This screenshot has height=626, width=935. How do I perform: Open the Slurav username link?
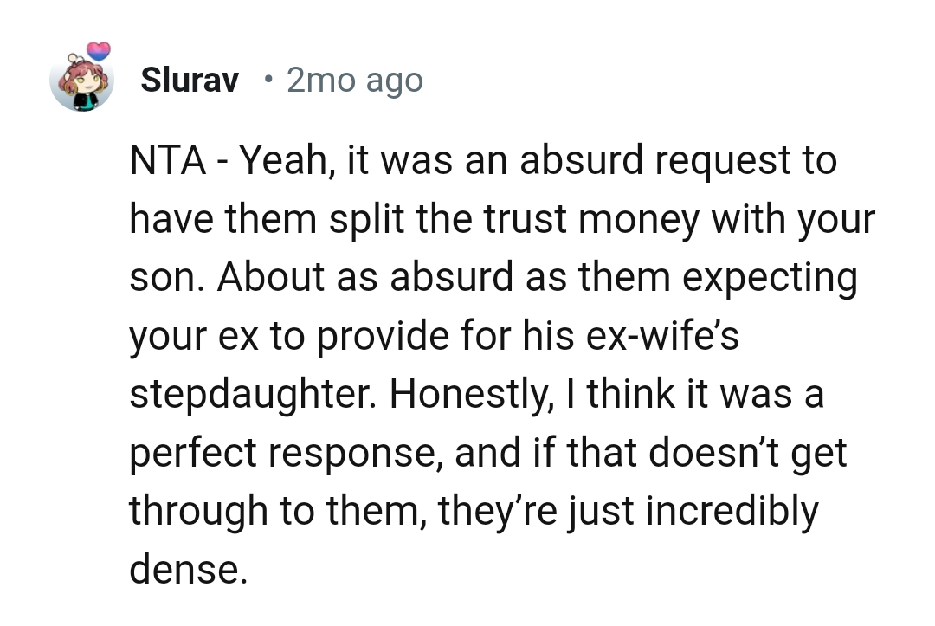(x=189, y=81)
